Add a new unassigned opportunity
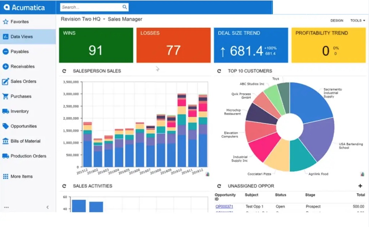The width and height of the screenshot is (369, 227). (x=360, y=185)
